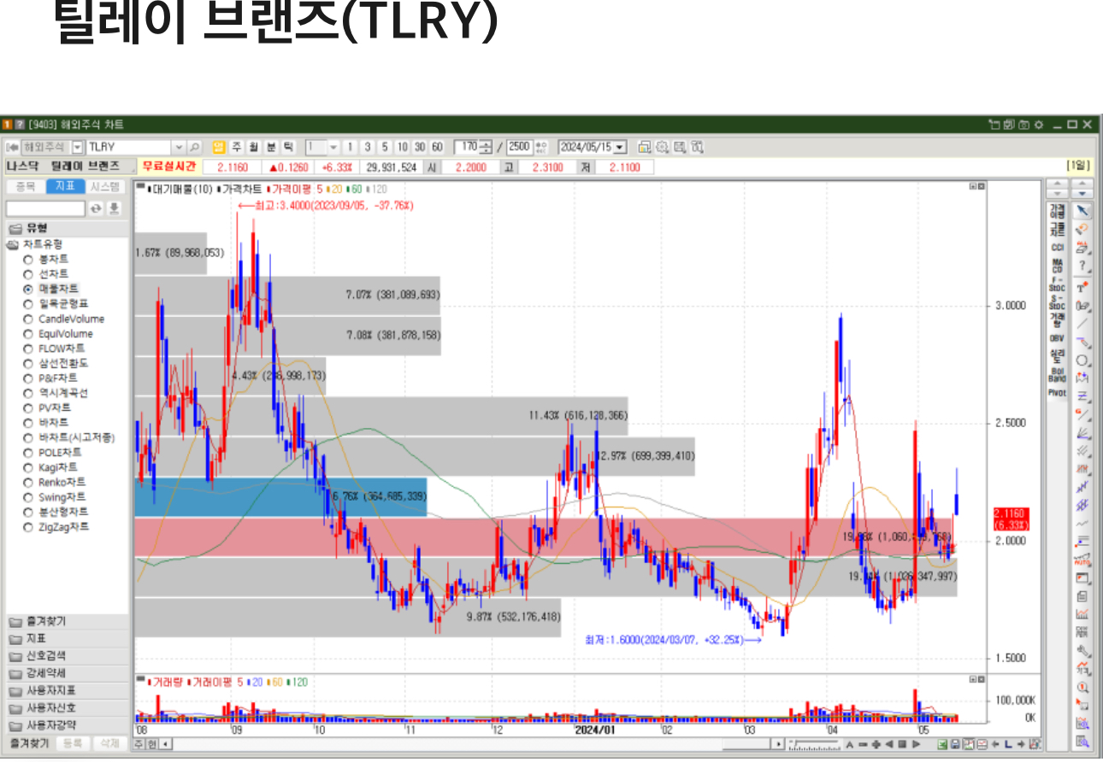Click the wrench settings tool icon
Viewport: 1103px width, 762px height.
(1082, 651)
